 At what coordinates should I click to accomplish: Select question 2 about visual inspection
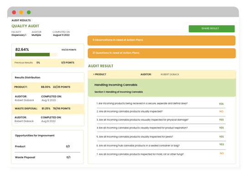point(130,111)
